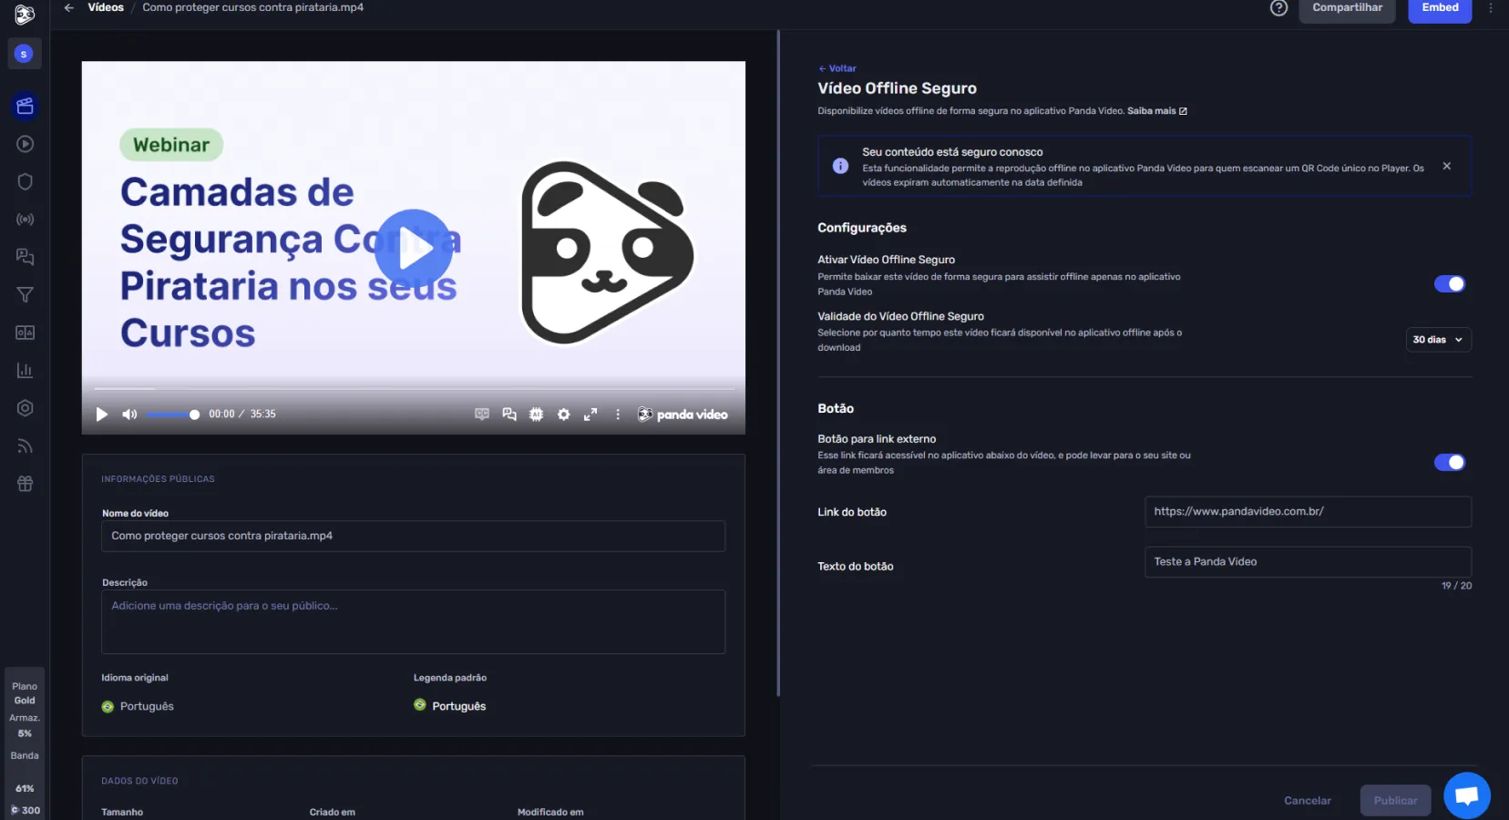Open the help question mark icon

coord(1278,8)
